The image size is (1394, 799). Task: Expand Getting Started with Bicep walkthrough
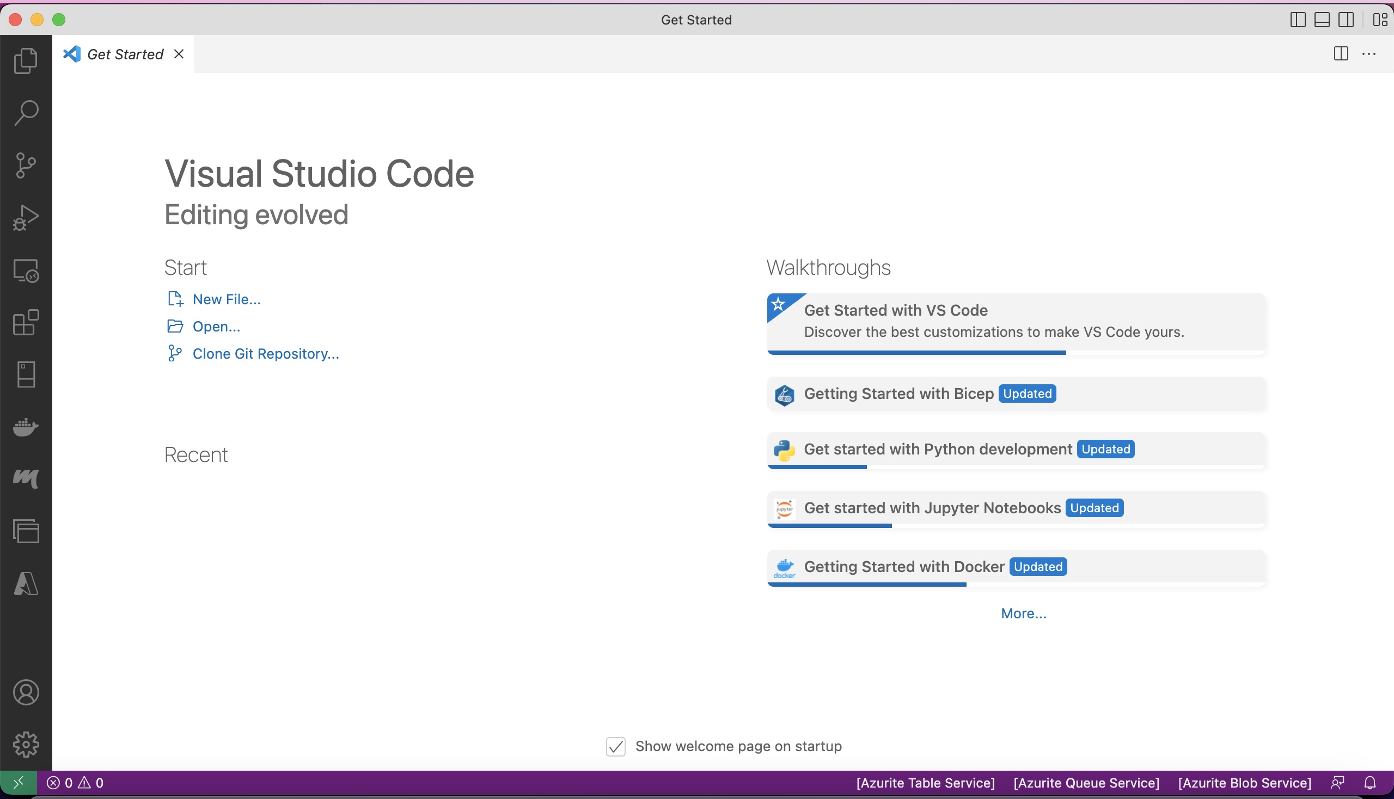click(x=1016, y=394)
